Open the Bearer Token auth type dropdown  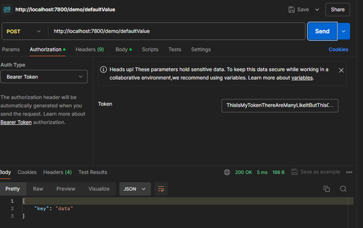click(x=44, y=77)
